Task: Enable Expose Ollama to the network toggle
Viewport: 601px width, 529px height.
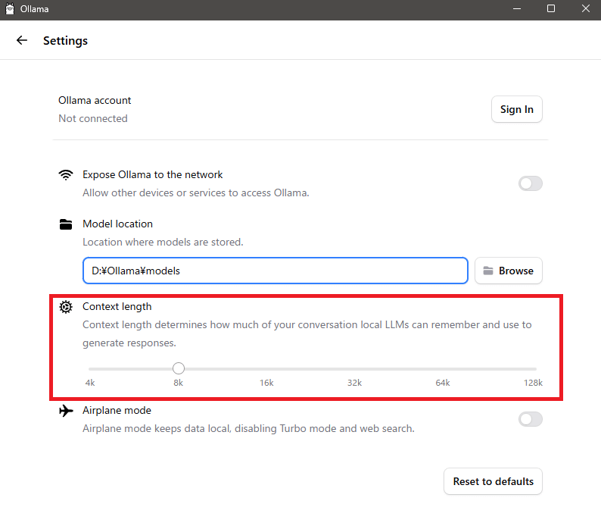Action: [531, 183]
